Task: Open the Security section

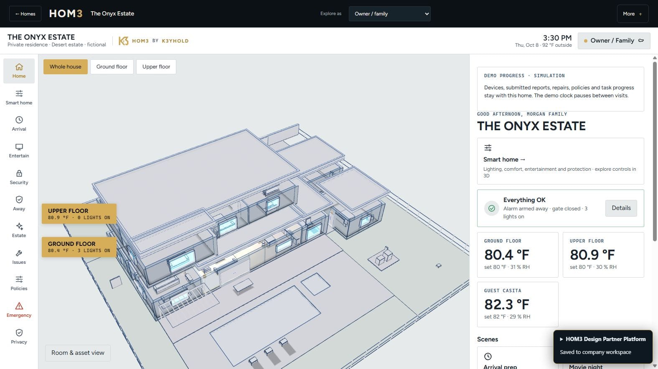Action: pyautogui.click(x=19, y=177)
